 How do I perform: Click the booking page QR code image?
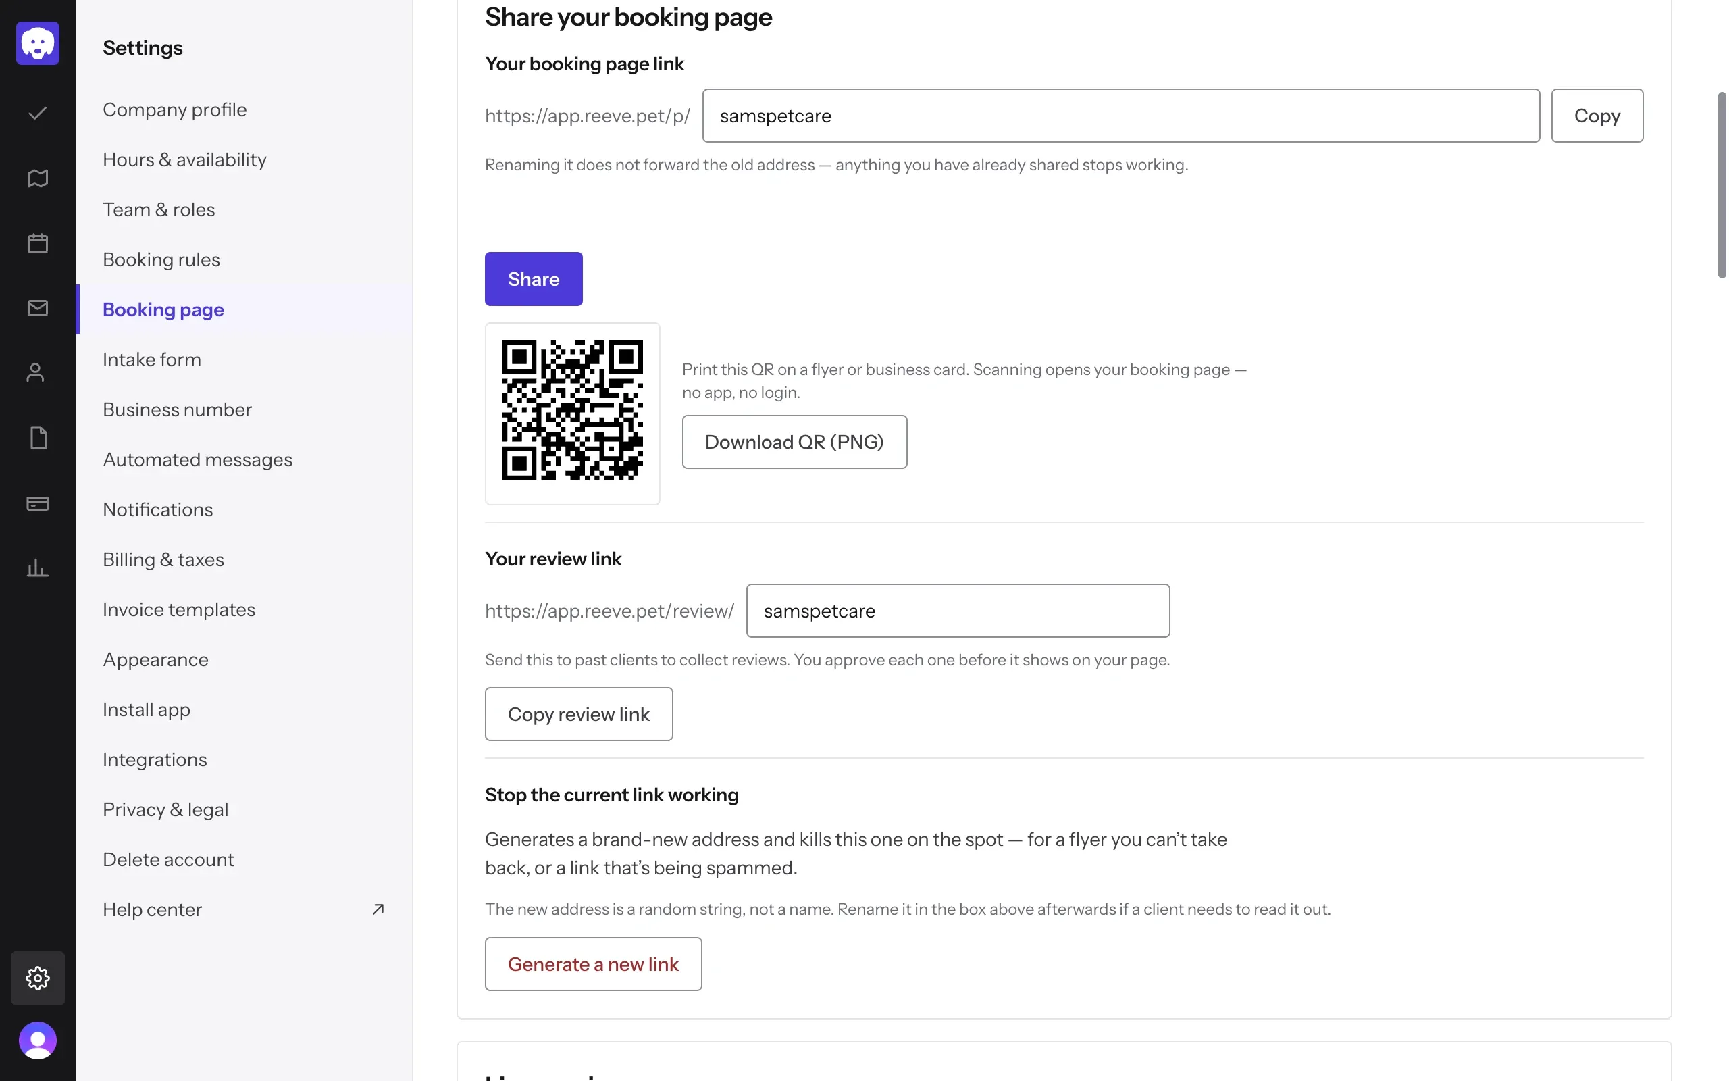point(572,409)
